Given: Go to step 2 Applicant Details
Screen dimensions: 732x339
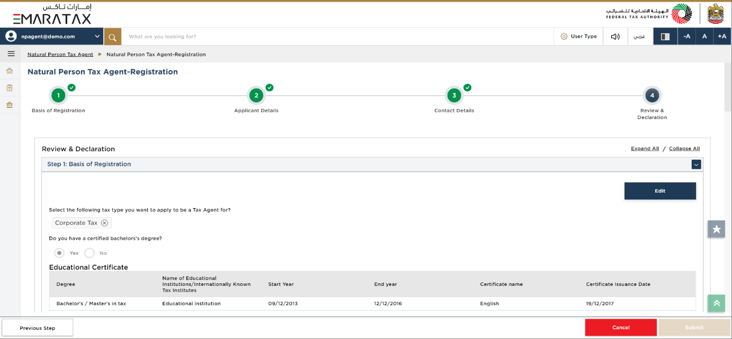Looking at the screenshot, I should click(x=256, y=96).
